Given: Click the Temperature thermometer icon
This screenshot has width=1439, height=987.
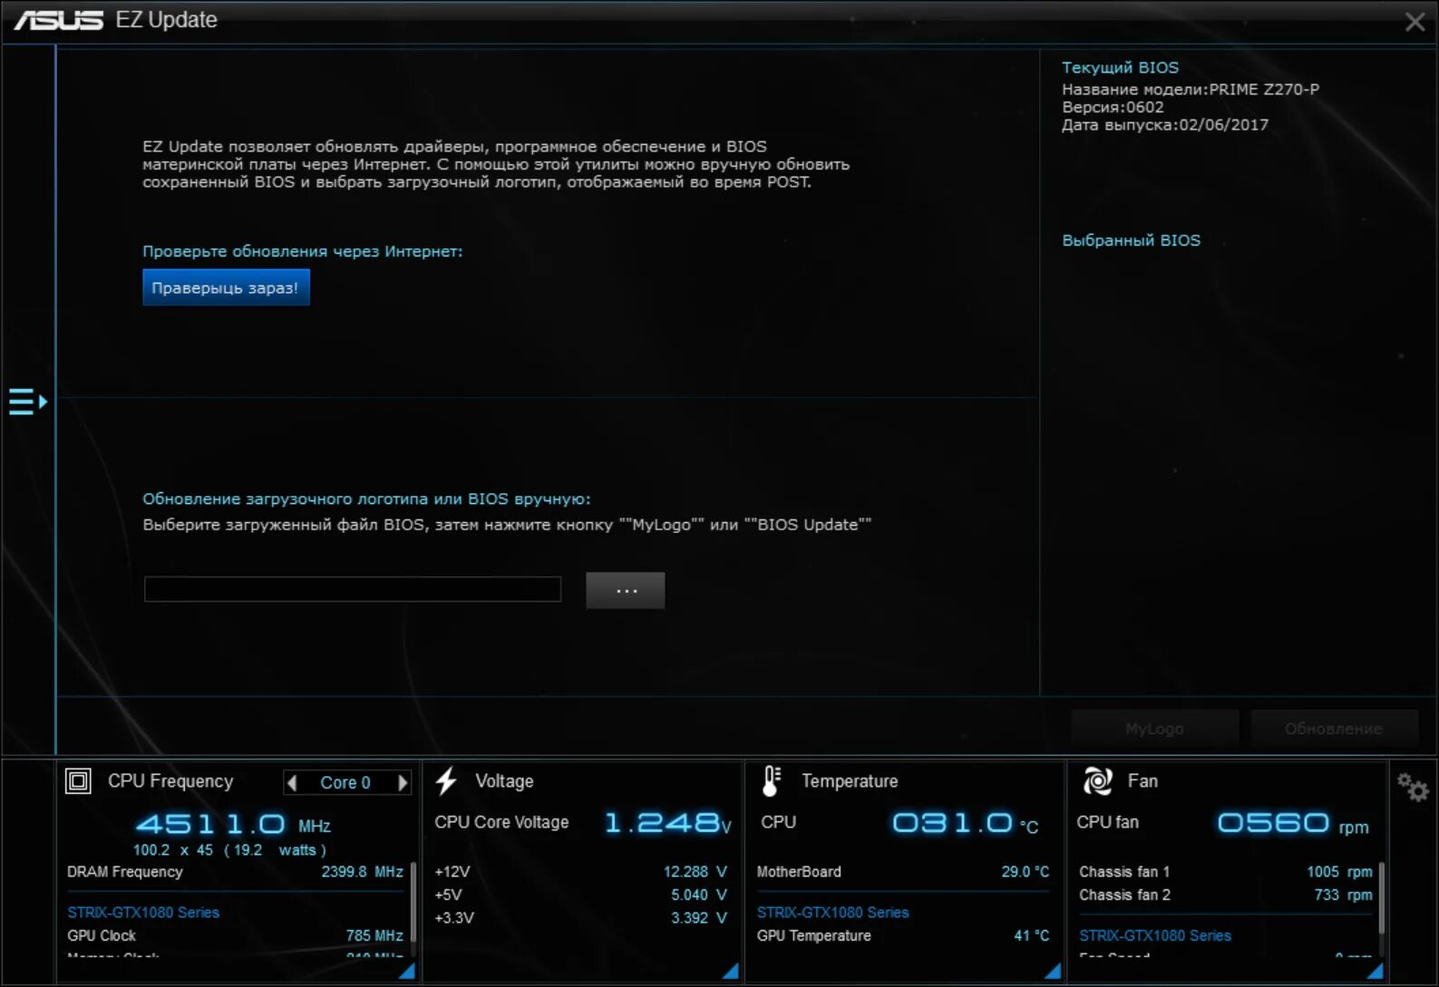Looking at the screenshot, I should tap(771, 780).
